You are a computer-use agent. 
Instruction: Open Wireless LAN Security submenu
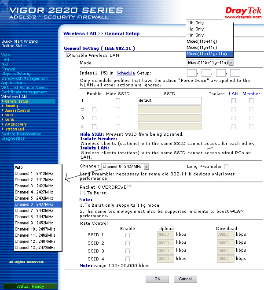click(x=11, y=106)
